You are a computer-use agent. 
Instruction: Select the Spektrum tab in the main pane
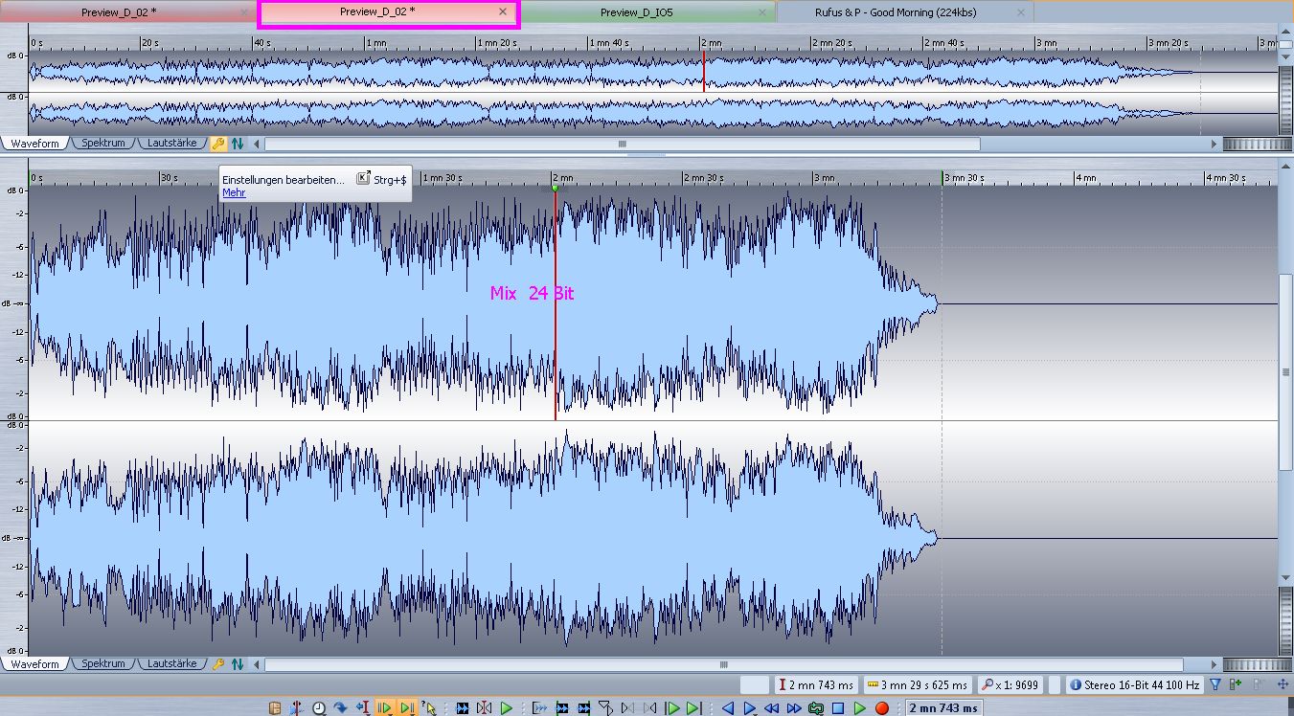coord(102,663)
